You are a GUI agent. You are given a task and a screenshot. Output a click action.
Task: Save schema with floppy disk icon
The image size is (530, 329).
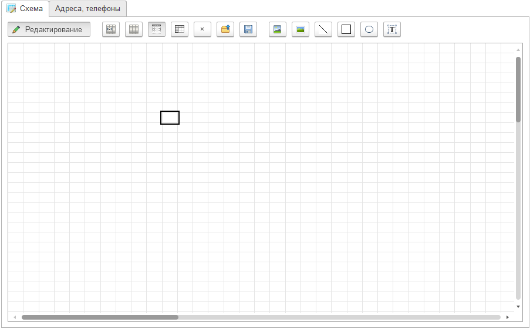[248, 29]
